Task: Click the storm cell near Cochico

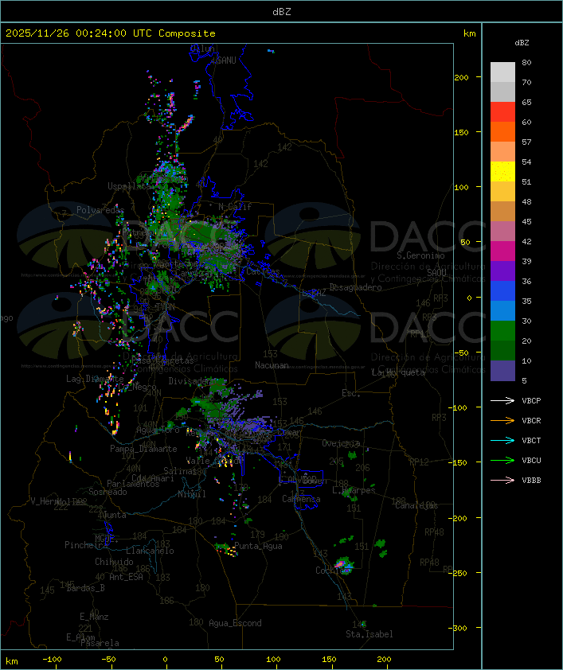Action: pyautogui.click(x=344, y=565)
